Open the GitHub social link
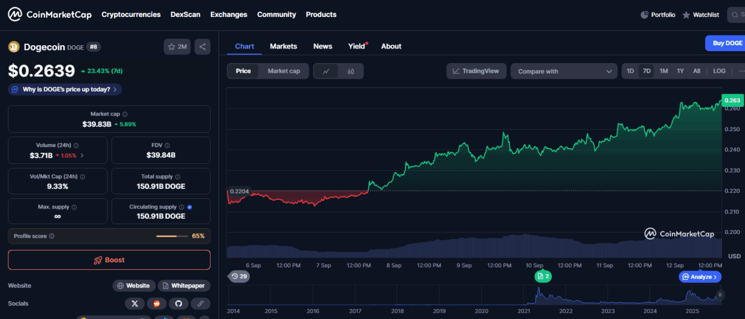The width and height of the screenshot is (745, 319). [x=178, y=304]
